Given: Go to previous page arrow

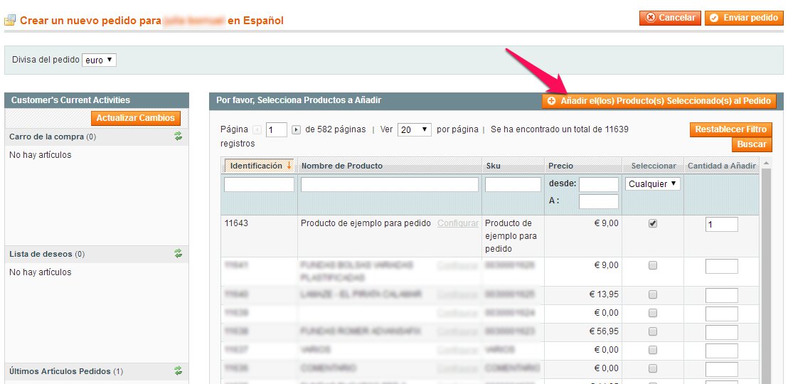Looking at the screenshot, I should [x=257, y=129].
